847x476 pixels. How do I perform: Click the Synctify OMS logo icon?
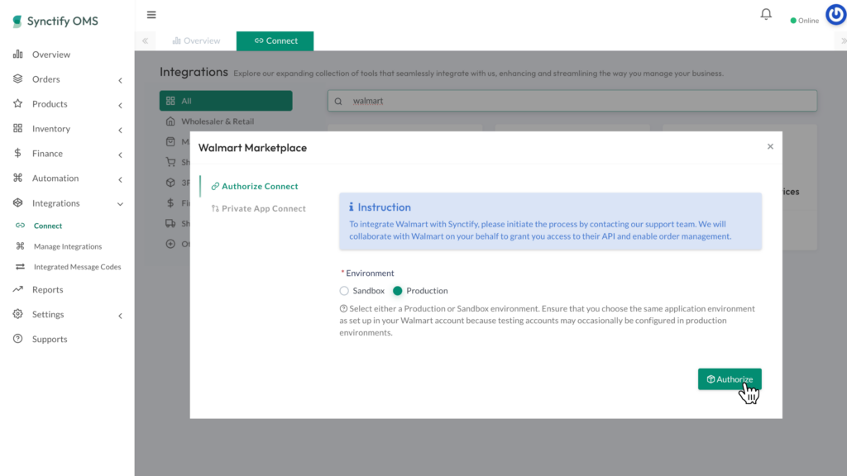tap(17, 21)
